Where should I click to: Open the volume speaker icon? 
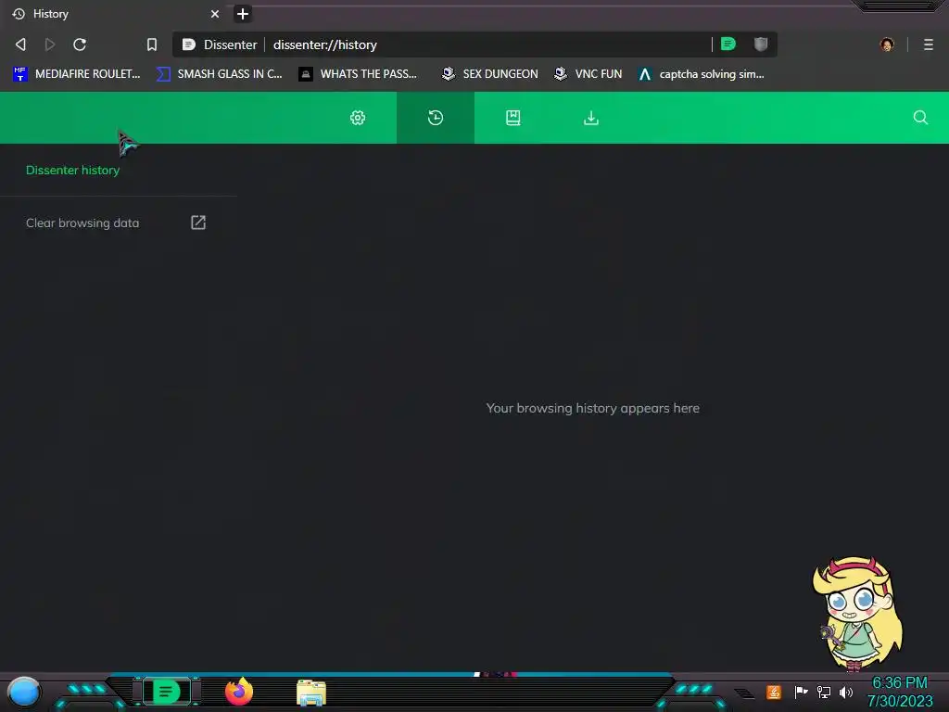[846, 692]
